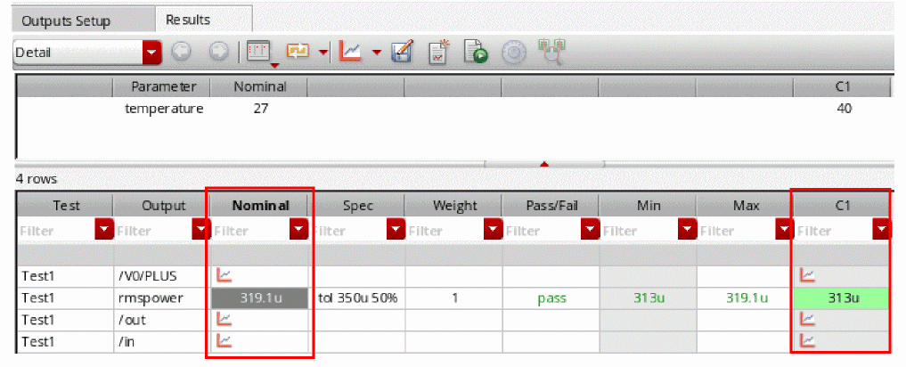Plot /out waveform in Nominal column
The image size is (906, 367).
224,319
